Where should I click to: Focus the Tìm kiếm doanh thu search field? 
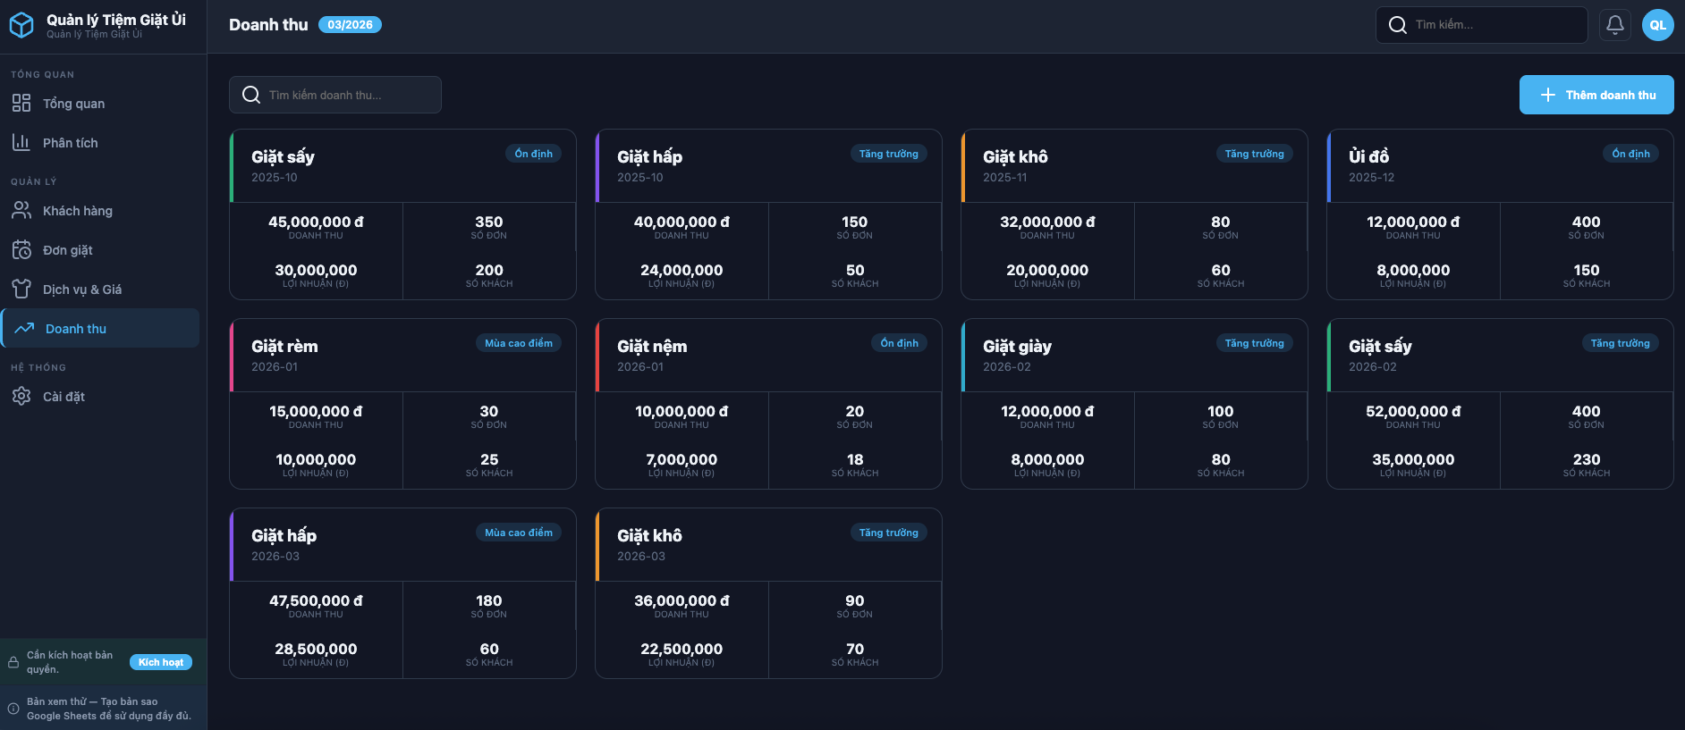click(344, 95)
